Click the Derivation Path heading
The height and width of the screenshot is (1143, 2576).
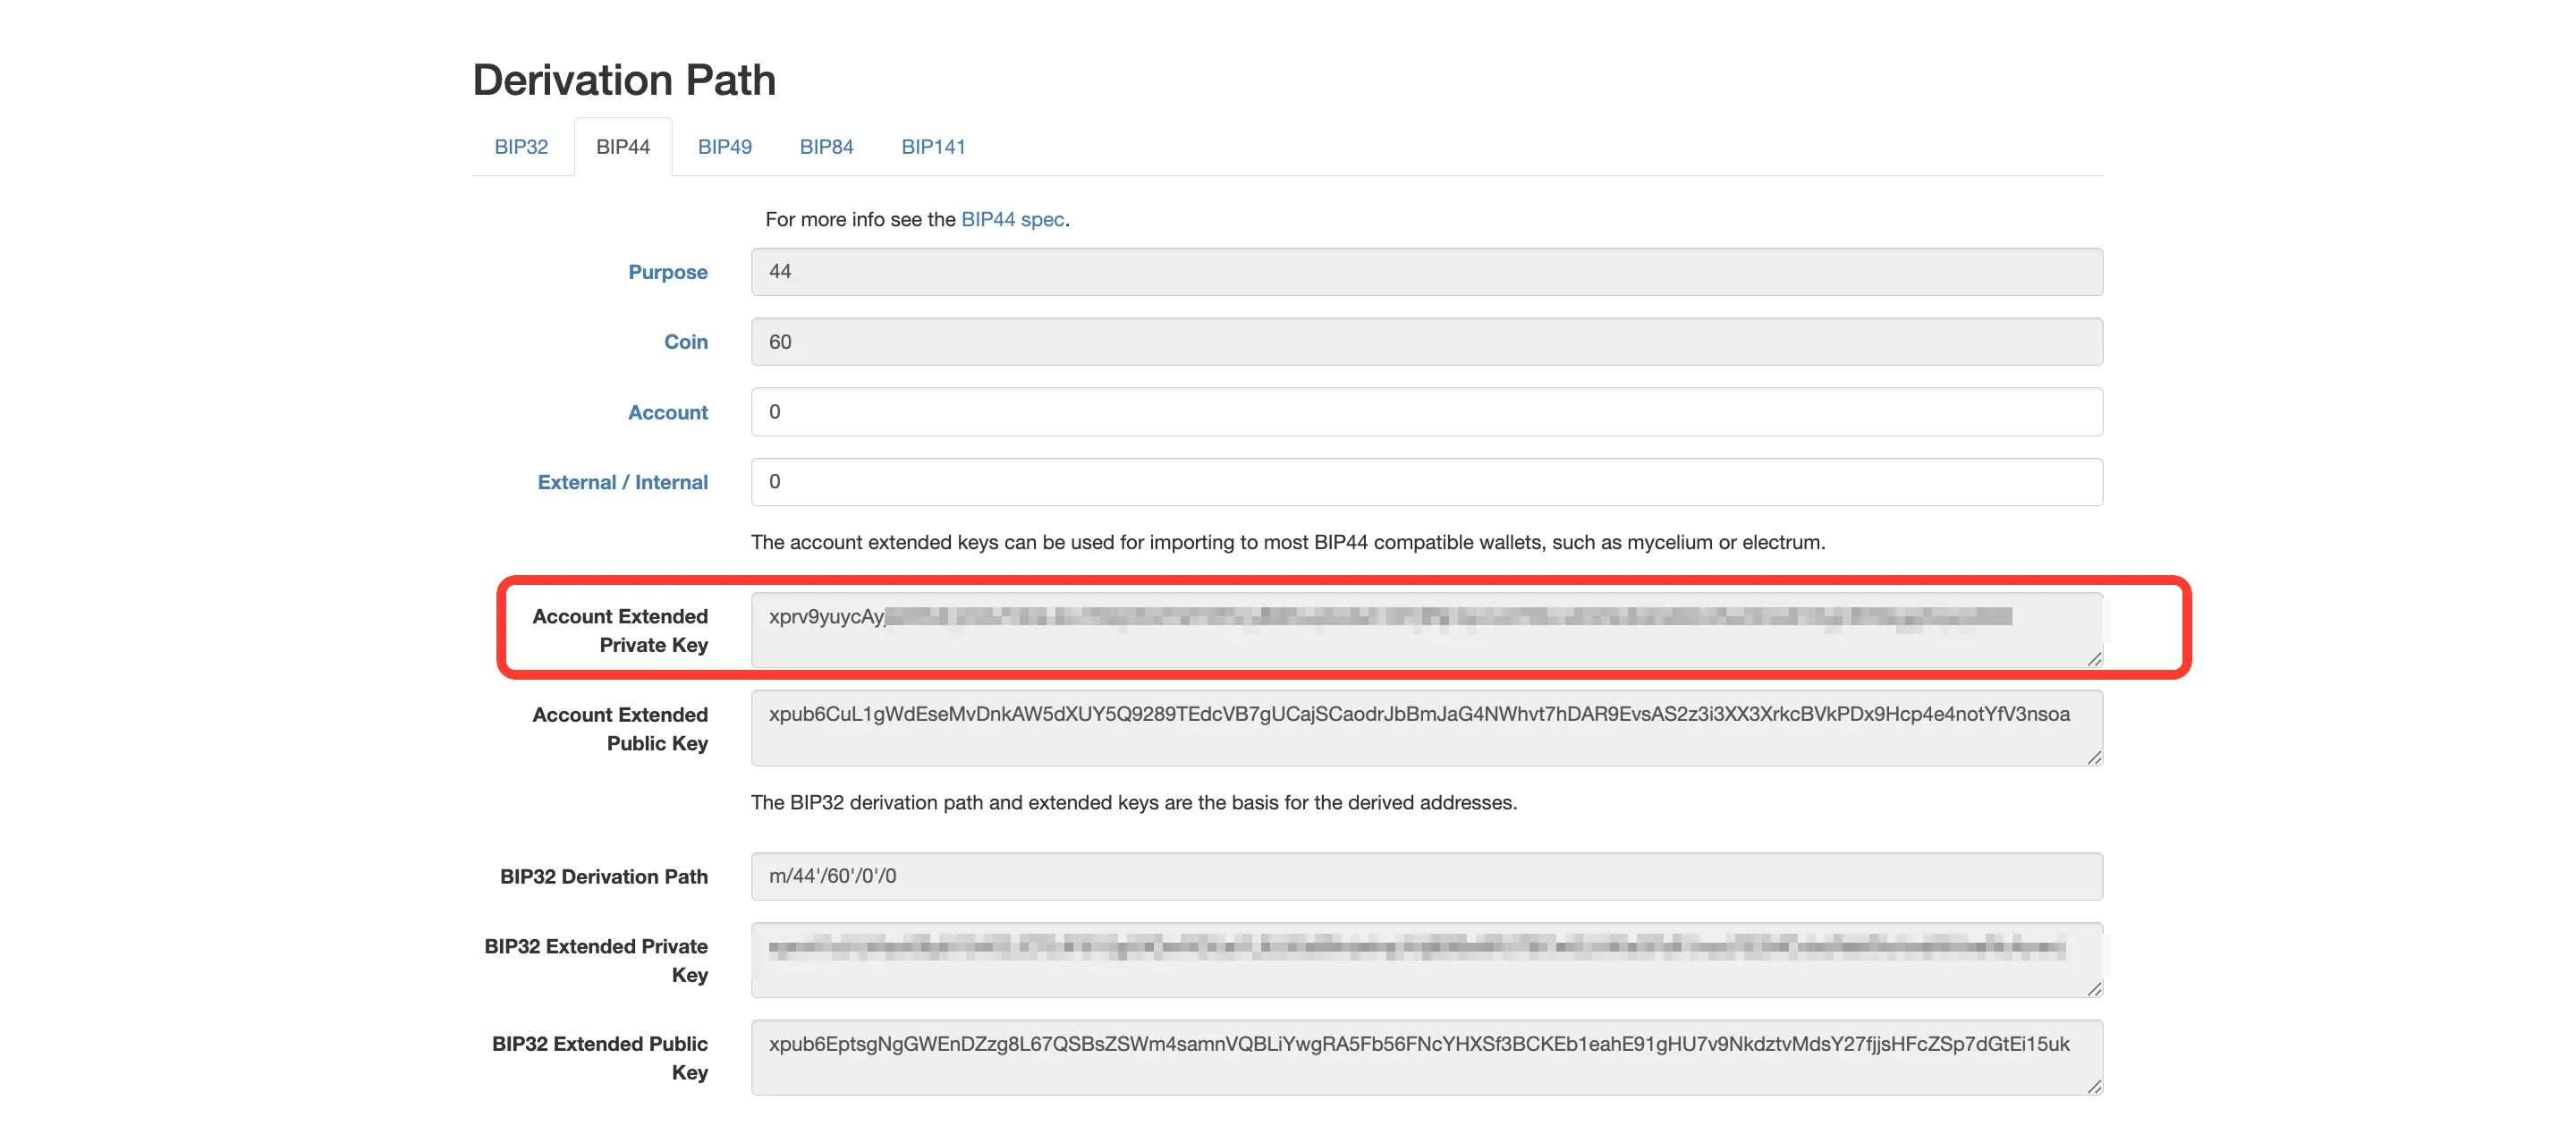(624, 80)
